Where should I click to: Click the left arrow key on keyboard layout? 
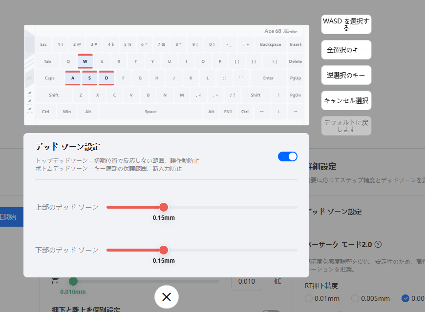[x=261, y=112]
